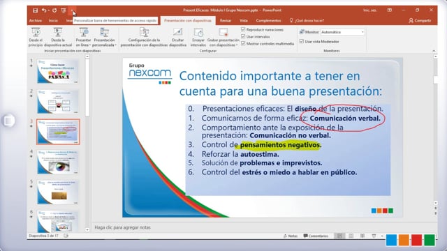Start Slide Show view from status bar
Screen dimensions: 447x251
point(374,236)
